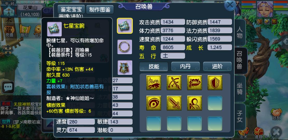The image size is (288, 140).
Task: Select the ring equipment slot
Action: (x=125, y=47)
